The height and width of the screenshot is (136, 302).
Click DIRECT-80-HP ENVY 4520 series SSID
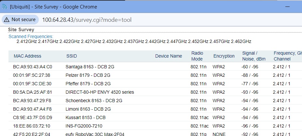click(x=99, y=92)
